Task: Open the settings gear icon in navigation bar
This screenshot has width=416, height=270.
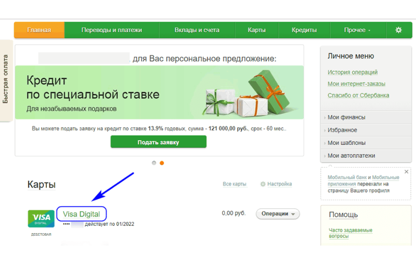Action: point(398,30)
